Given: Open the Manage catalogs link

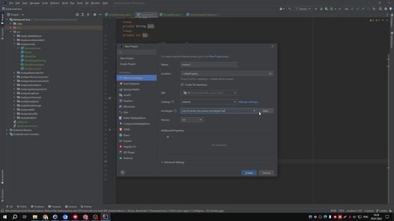Looking at the screenshot, I should pos(248,102).
